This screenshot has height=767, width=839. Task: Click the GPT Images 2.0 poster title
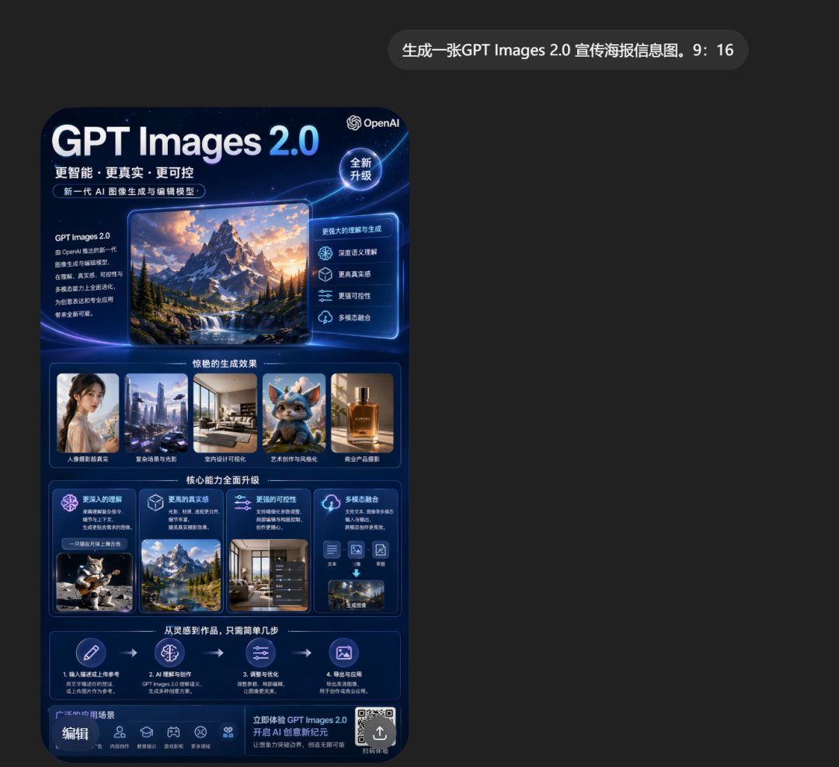coord(186,142)
